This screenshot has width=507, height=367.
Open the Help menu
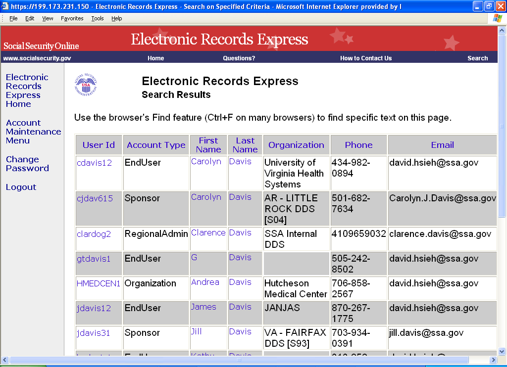pos(117,18)
